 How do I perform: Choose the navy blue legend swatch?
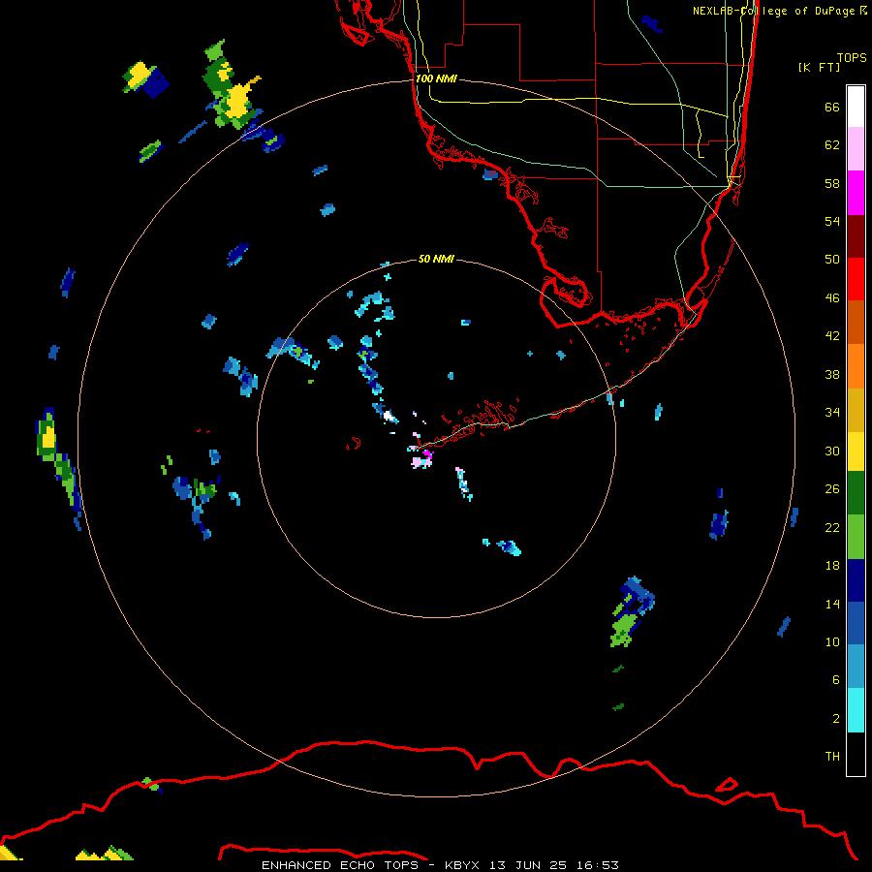[x=856, y=580]
